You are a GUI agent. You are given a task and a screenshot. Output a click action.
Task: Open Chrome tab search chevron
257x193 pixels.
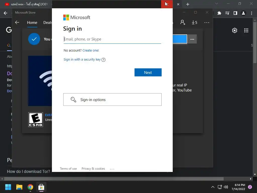pos(217,4)
